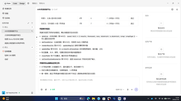Add a task to the first 默认 folder
Screen dimensions: 181x101
pos(32,27)
